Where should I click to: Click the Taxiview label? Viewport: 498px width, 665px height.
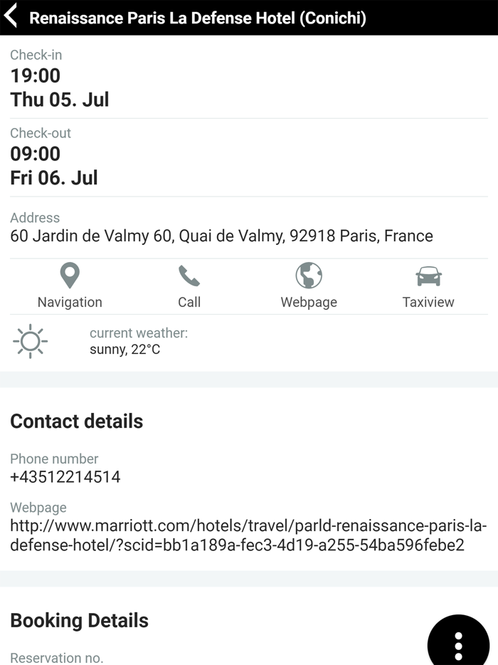[x=428, y=302]
